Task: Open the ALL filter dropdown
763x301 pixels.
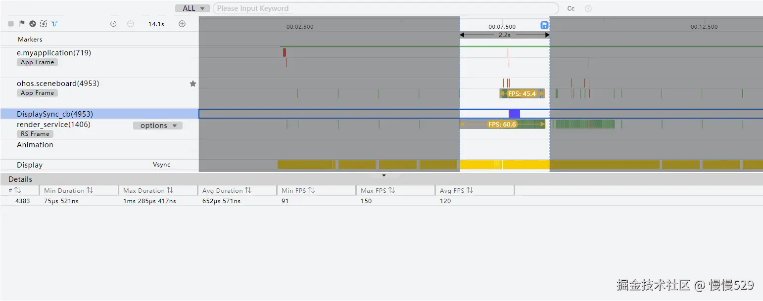Action: click(x=193, y=8)
